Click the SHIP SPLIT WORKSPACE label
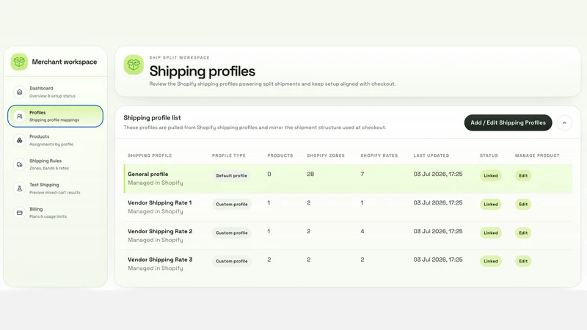587x330 pixels. pyautogui.click(x=179, y=58)
